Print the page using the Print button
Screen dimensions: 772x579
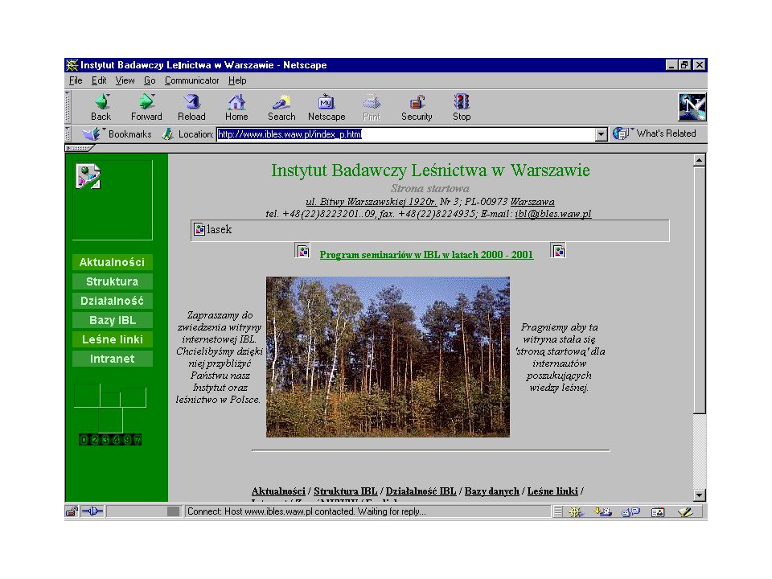pyautogui.click(x=372, y=107)
